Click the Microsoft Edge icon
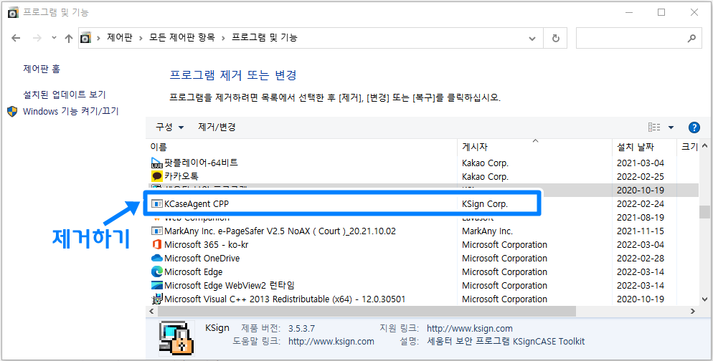This screenshot has height=361, width=713. (x=157, y=271)
